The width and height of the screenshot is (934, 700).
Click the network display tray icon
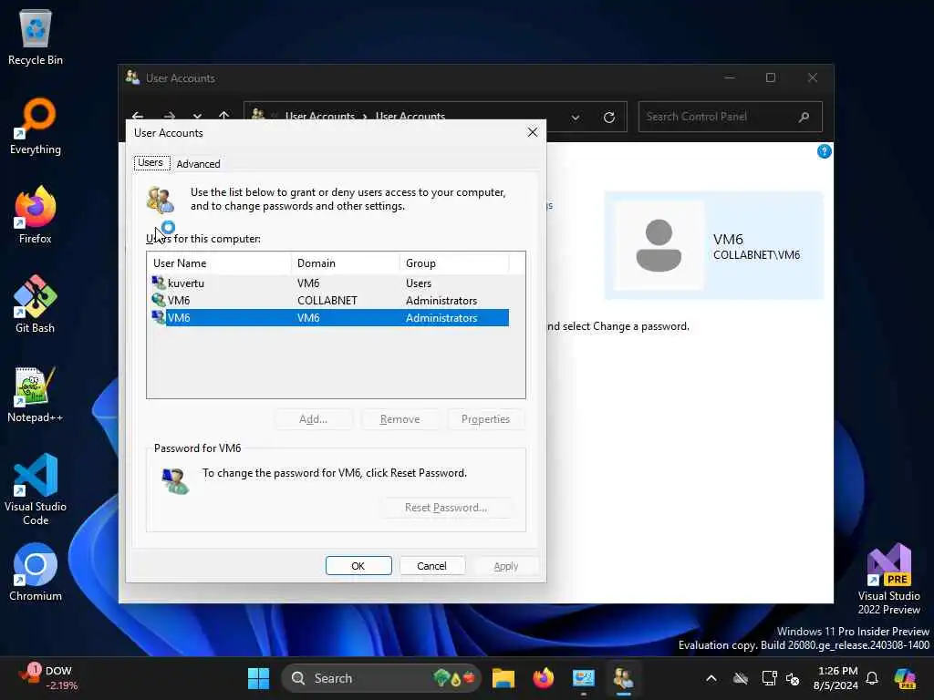[x=770, y=678]
